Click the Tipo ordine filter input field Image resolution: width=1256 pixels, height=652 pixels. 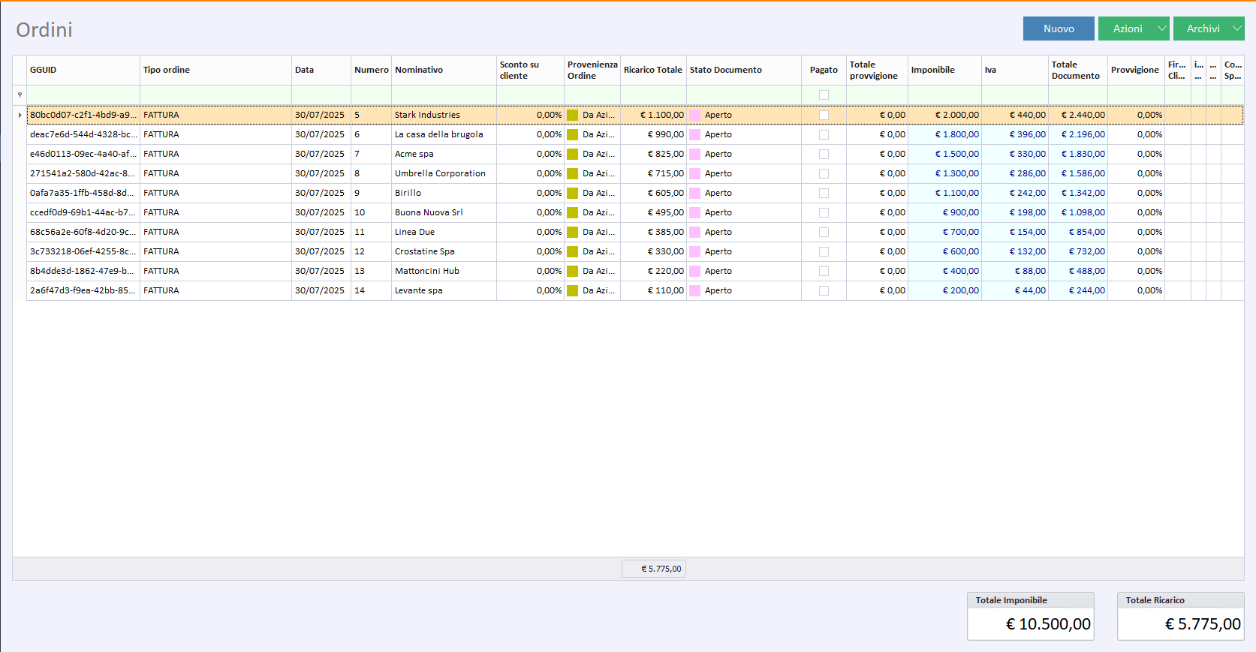(216, 95)
